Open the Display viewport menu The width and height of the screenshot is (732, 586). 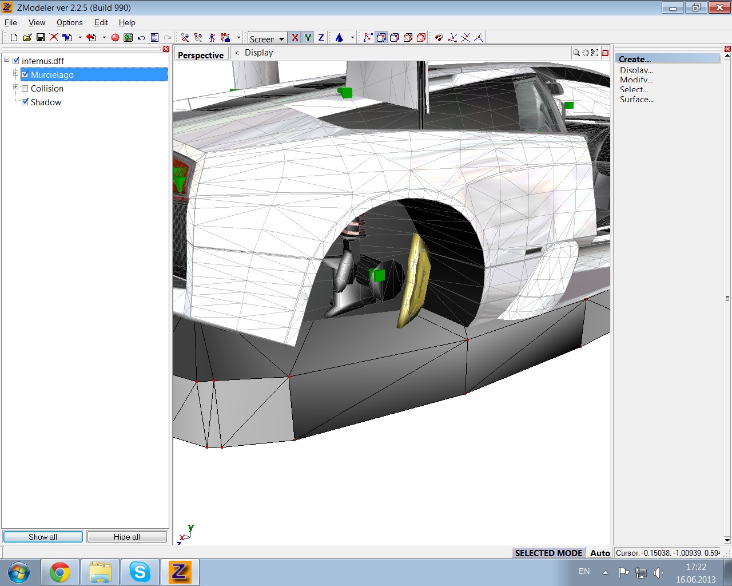[x=258, y=53]
